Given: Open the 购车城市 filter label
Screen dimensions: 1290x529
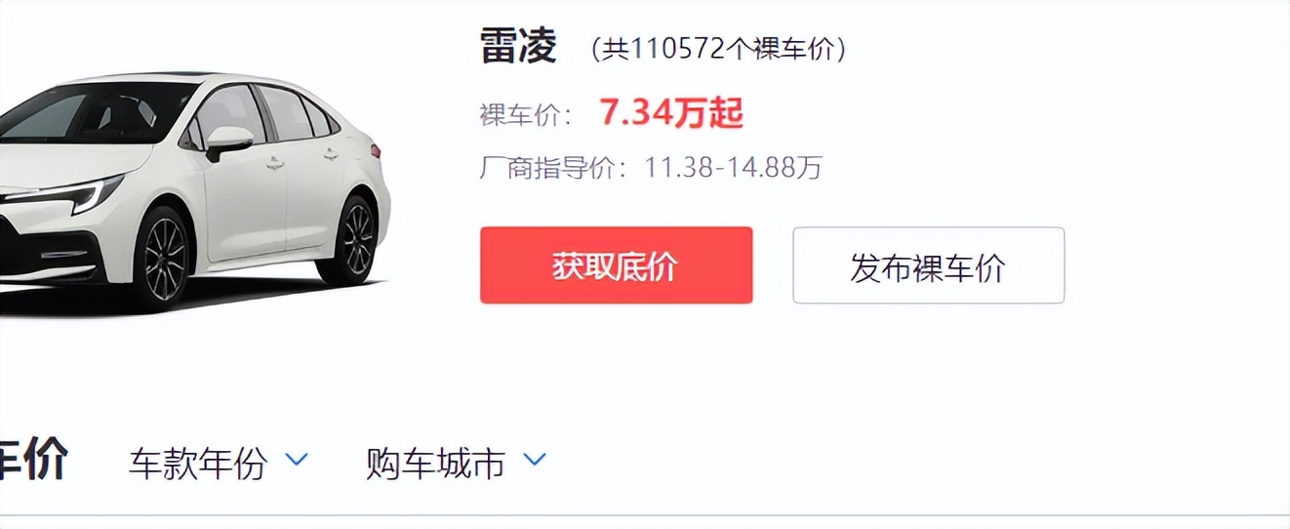Looking at the screenshot, I should click(x=435, y=464).
